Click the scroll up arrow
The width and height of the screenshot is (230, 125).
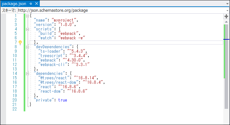226,22
